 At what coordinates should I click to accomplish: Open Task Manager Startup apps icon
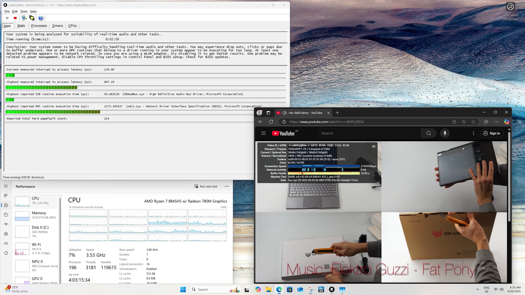(6, 224)
